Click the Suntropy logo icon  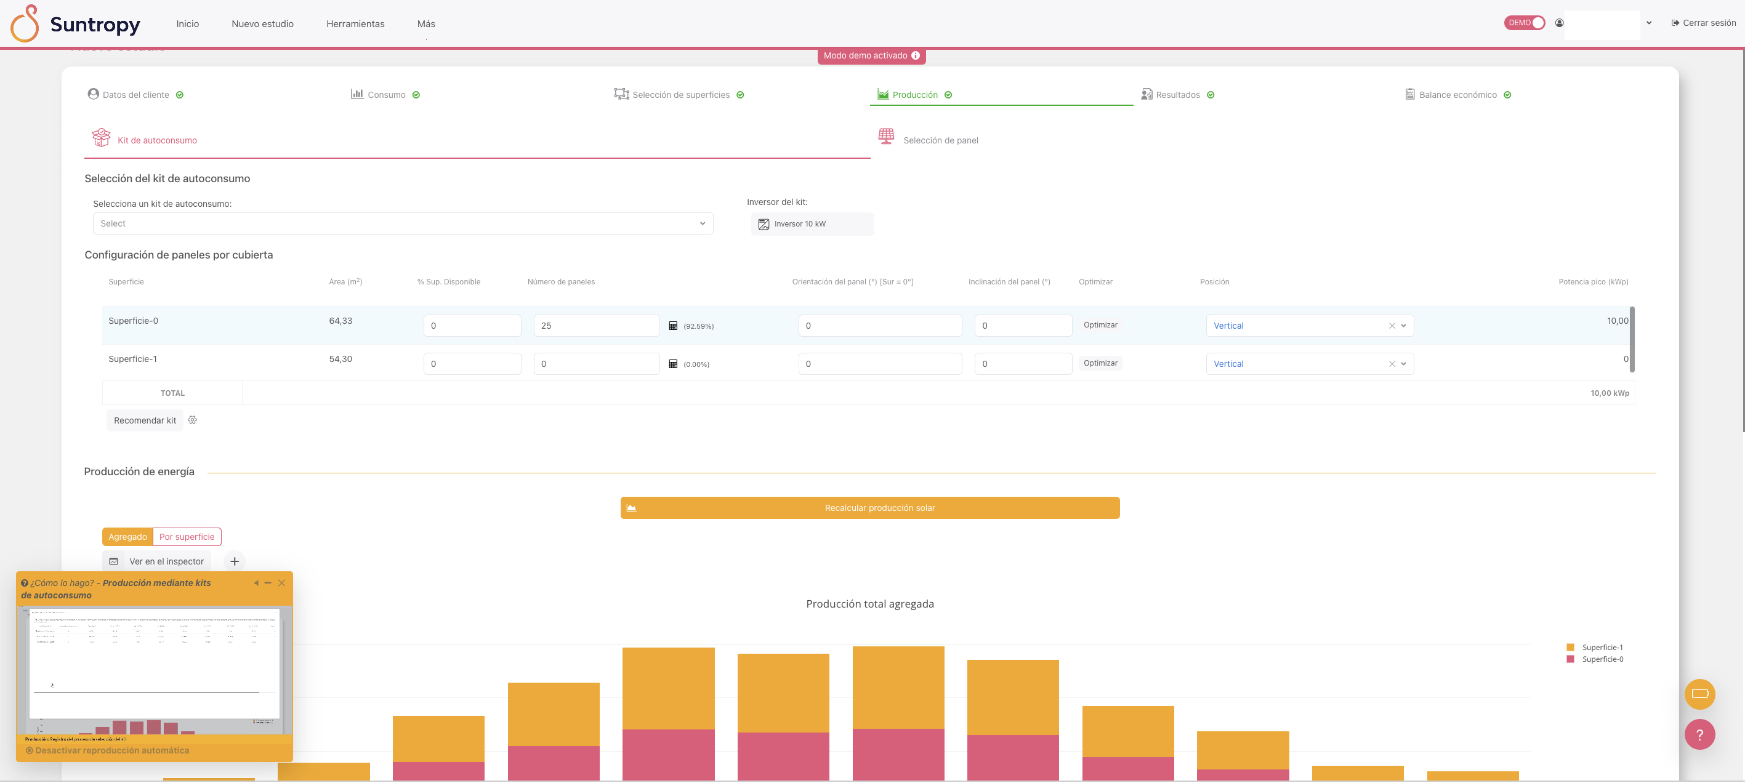point(25,24)
